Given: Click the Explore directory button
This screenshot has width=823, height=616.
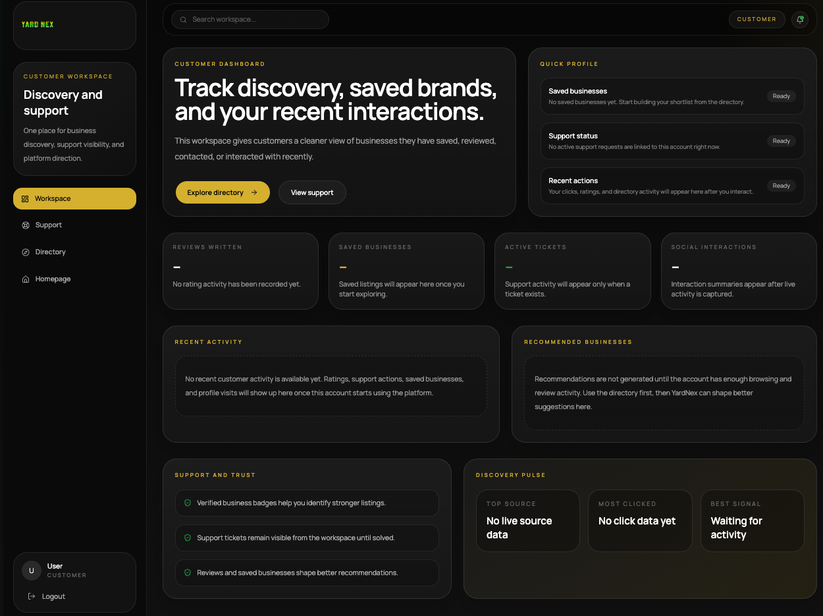Looking at the screenshot, I should pos(223,192).
